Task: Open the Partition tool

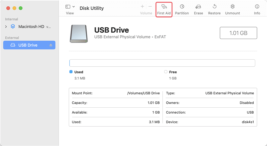Action: (x=182, y=9)
